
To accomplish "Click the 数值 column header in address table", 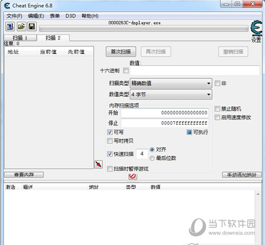I will click(x=155, y=187).
